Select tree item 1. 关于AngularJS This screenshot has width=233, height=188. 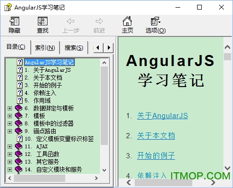pyautogui.click(x=47, y=70)
